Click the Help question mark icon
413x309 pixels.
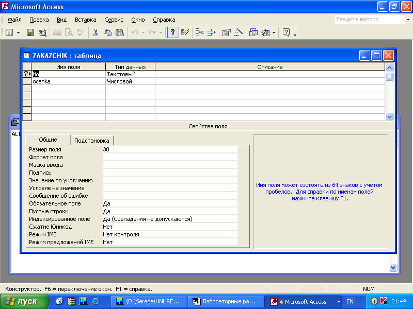click(287, 32)
